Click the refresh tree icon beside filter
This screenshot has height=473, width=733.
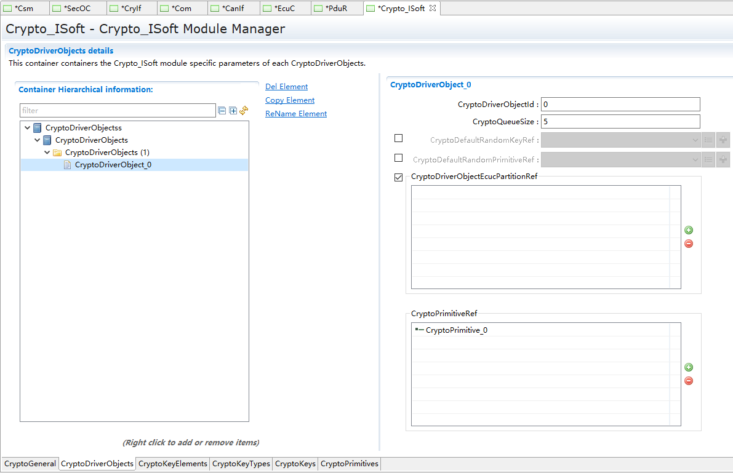[244, 111]
